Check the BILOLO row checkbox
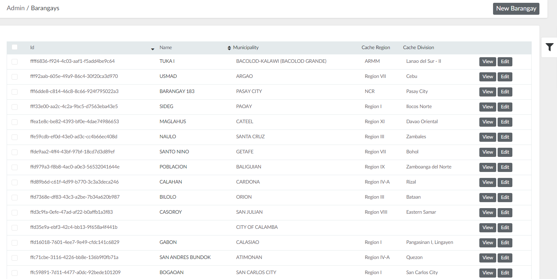Image resolution: width=557 pixels, height=279 pixels. [x=14, y=198]
